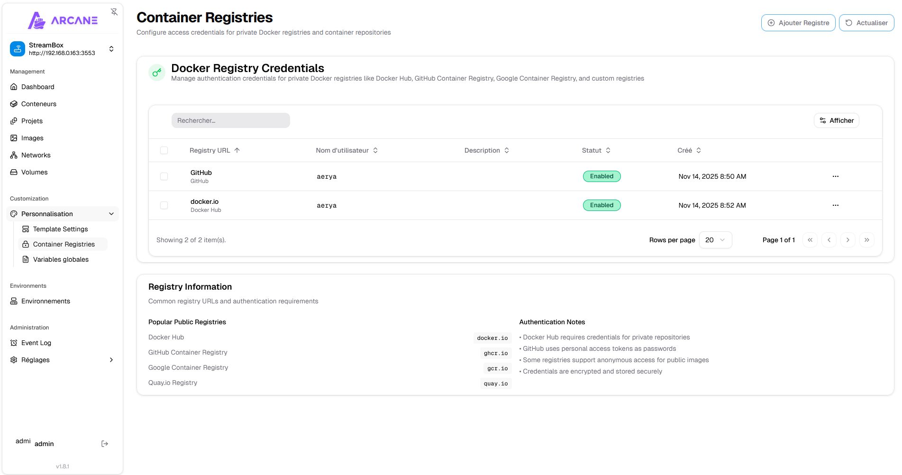Click the Images picture icon
Screen dimensions: 902x475
point(14,138)
